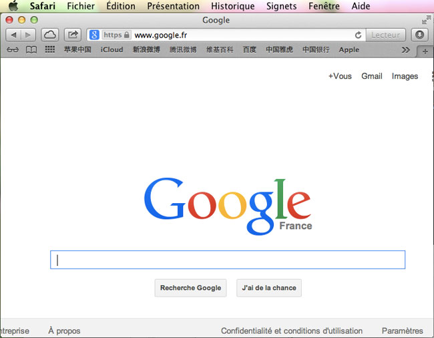
Task: Enter full screen with the arrows icon
Action: click(x=426, y=20)
